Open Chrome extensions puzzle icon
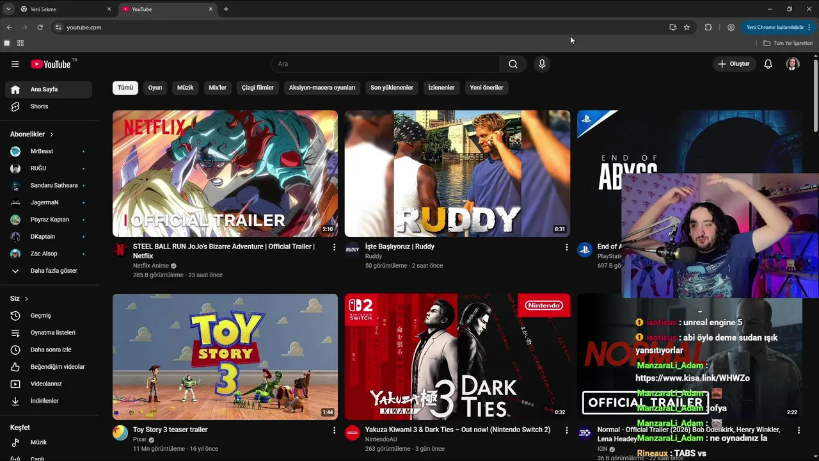Screen dimensions: 819x461 (x=708, y=28)
